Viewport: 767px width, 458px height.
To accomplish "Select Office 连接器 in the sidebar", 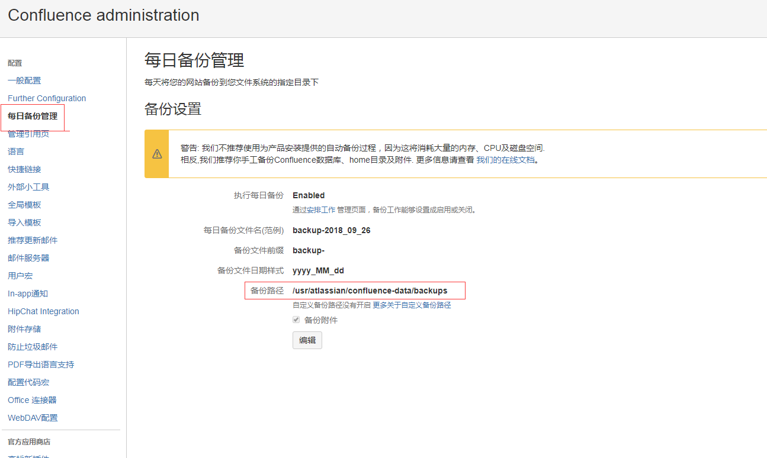I will click(32, 400).
